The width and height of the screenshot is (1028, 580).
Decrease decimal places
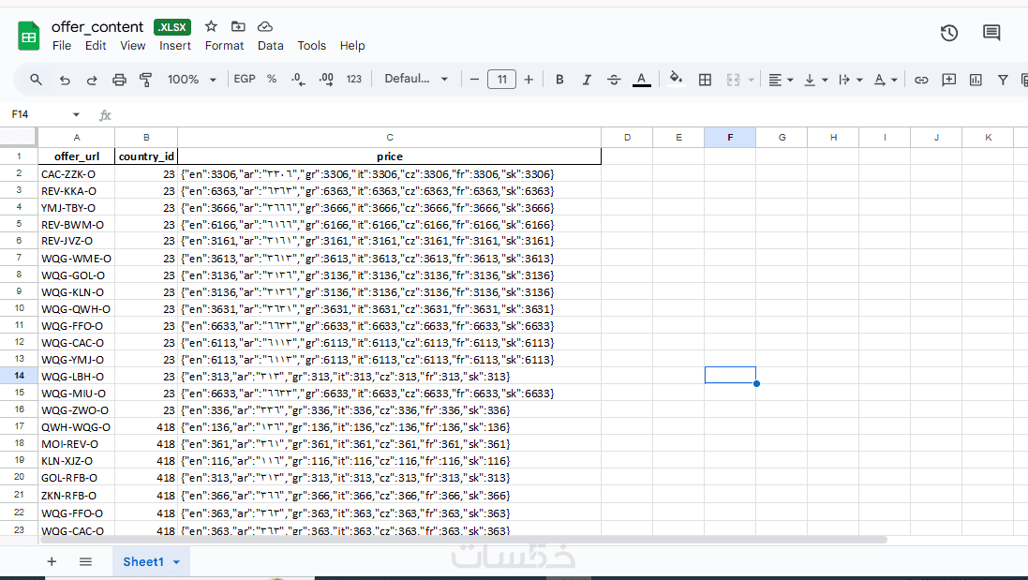click(x=298, y=80)
